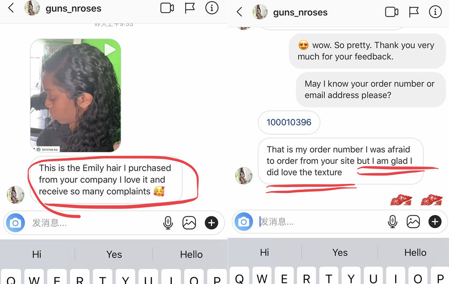
Task: Choose the 'Yes' suggestion on the left keyboard
Action: (114, 254)
